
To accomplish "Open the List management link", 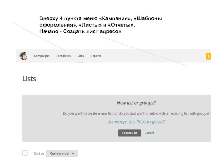I will 121,121.
